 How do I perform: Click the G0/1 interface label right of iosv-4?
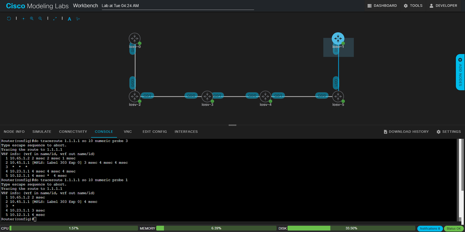278,96
